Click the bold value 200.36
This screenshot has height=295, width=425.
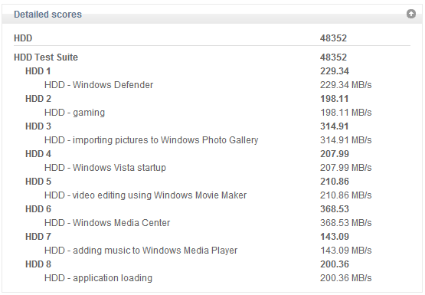[335, 264]
